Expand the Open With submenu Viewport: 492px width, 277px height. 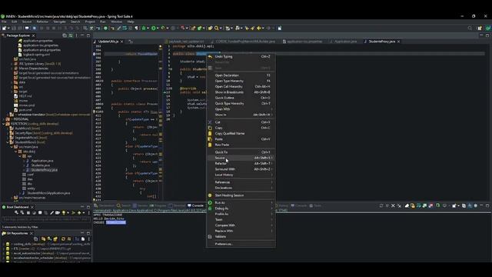241,109
